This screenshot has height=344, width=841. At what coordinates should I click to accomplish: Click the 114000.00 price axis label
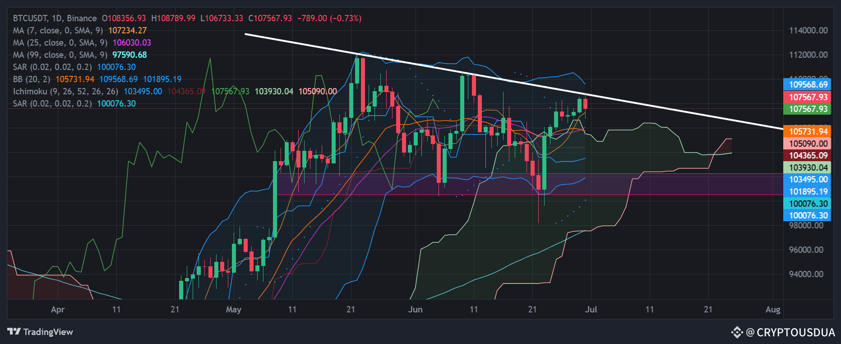pos(808,30)
